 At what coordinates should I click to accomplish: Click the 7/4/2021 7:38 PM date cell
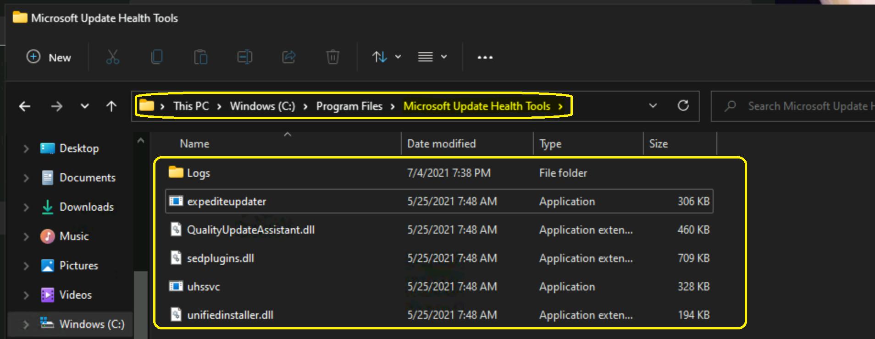[449, 173]
